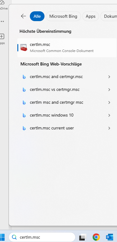
Task: Go back with the left arrow icon
Action: [23, 16]
